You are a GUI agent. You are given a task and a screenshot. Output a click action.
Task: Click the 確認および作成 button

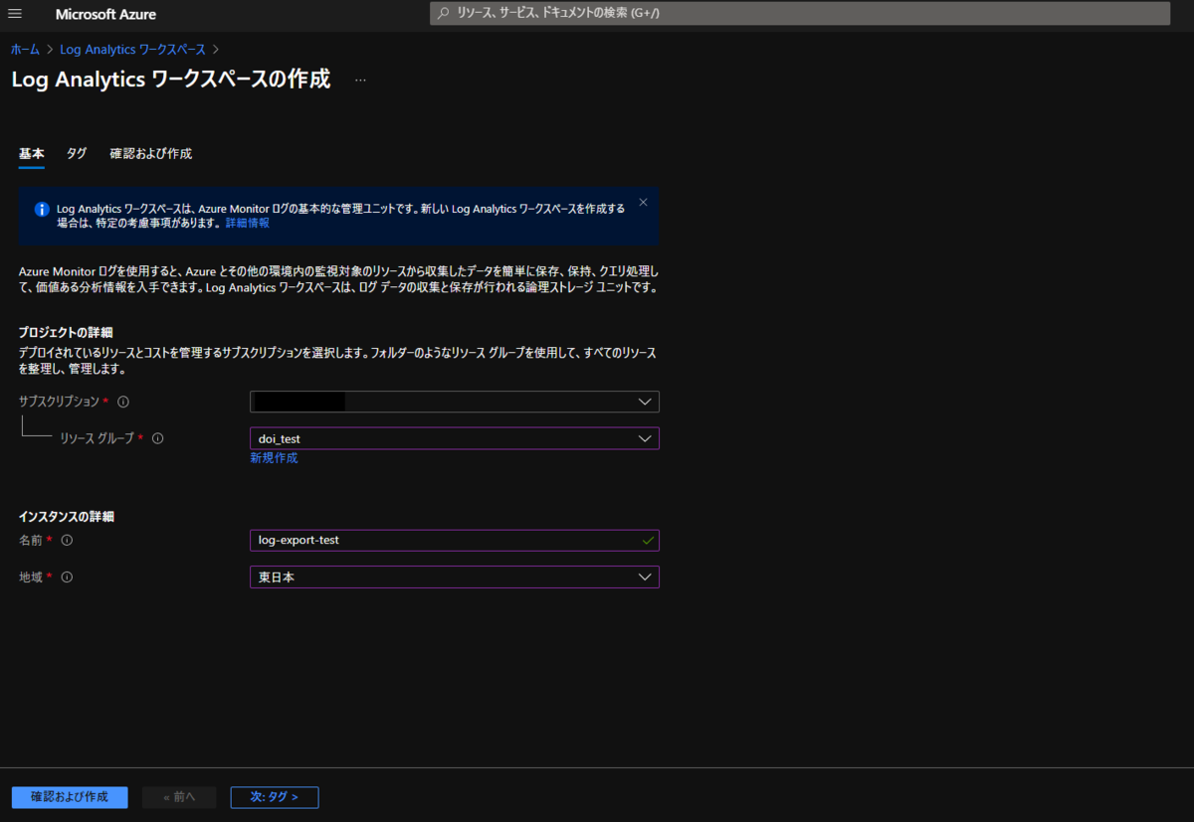pyautogui.click(x=69, y=797)
